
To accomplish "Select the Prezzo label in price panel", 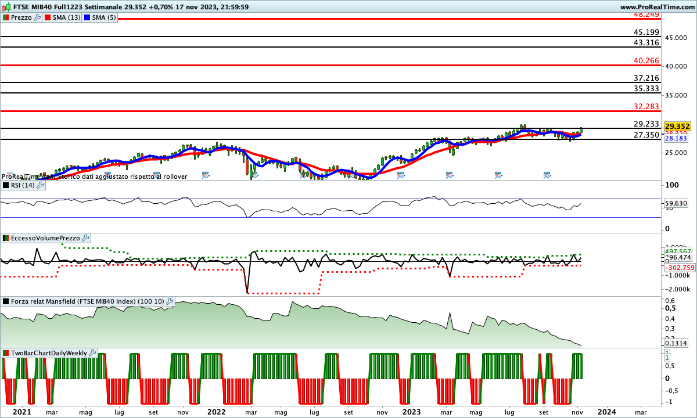I will click(21, 17).
